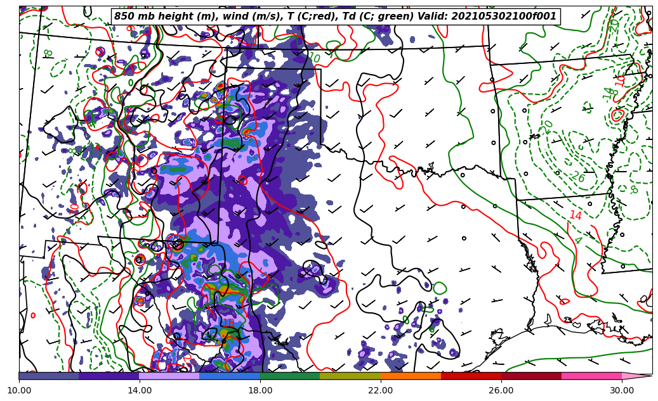Viewport: 658px width, 401px height.
Task: Click the green "26" dewpoint contour label
Action: click(x=577, y=177)
